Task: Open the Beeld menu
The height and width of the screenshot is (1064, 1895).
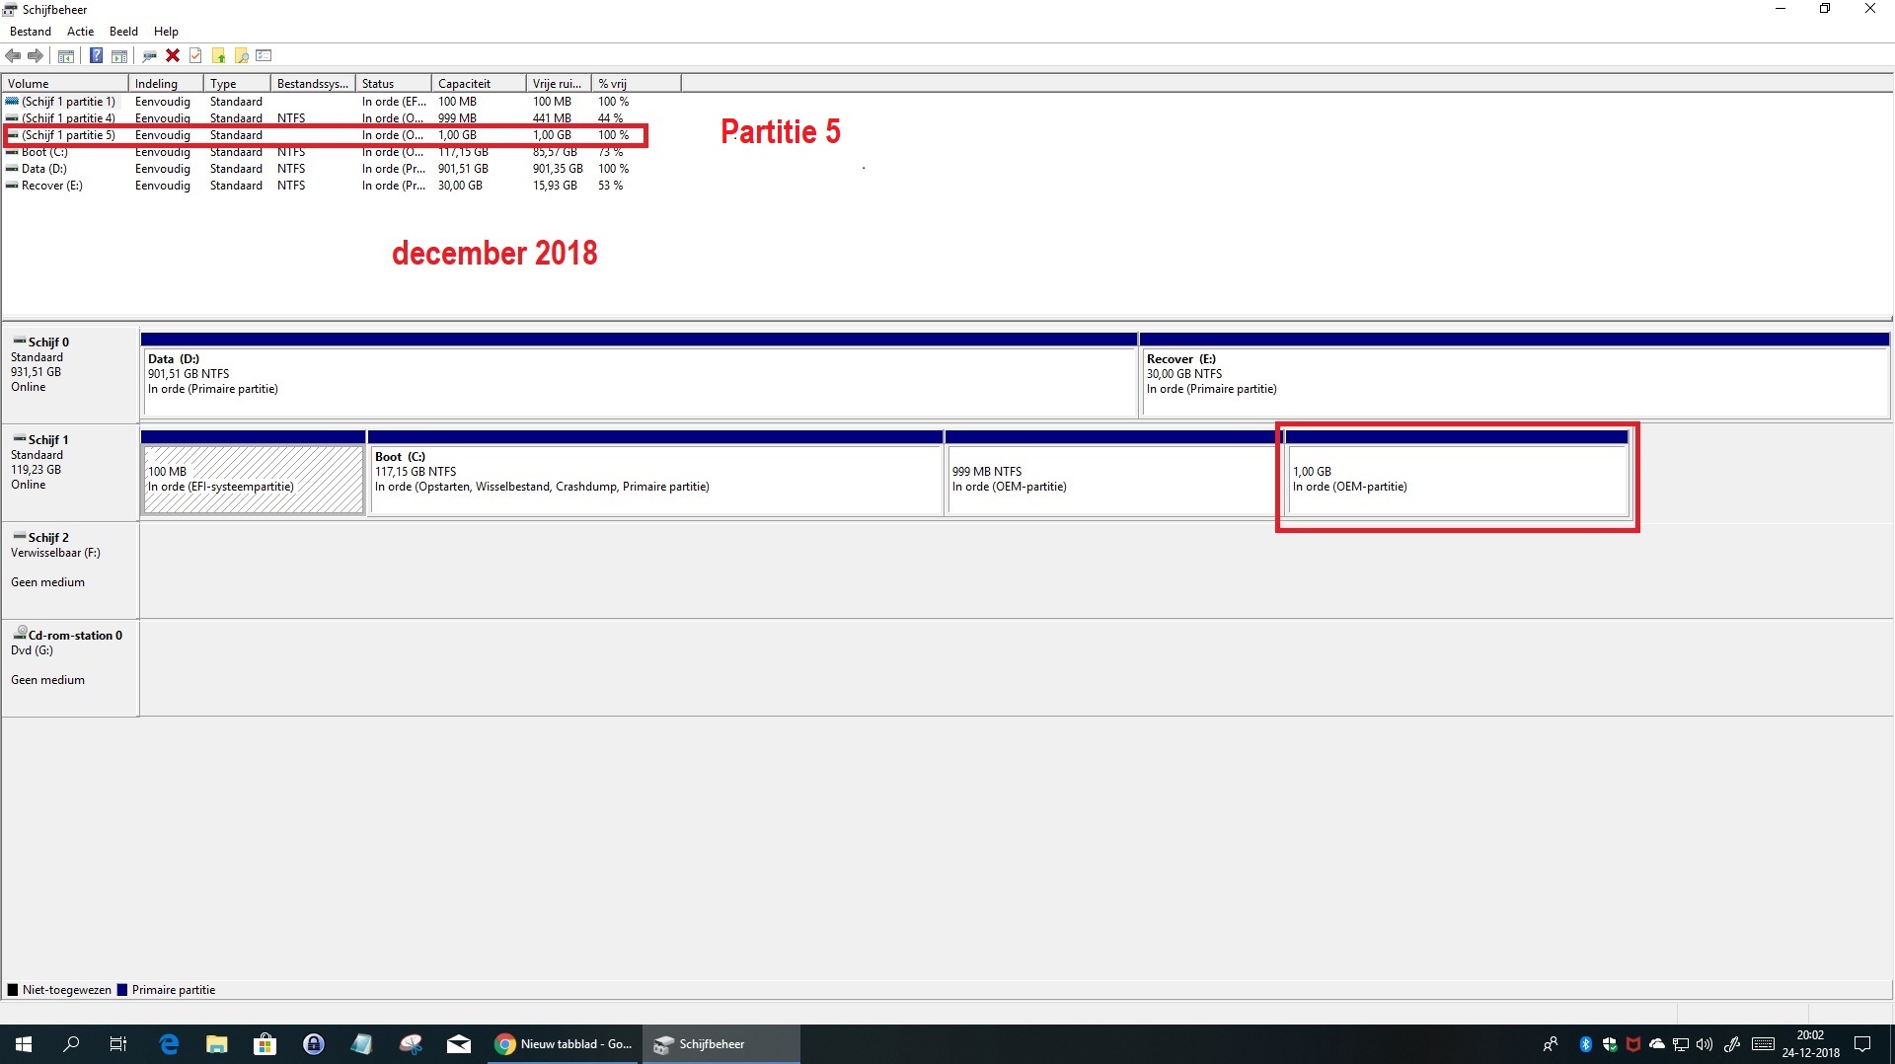Action: click(123, 32)
